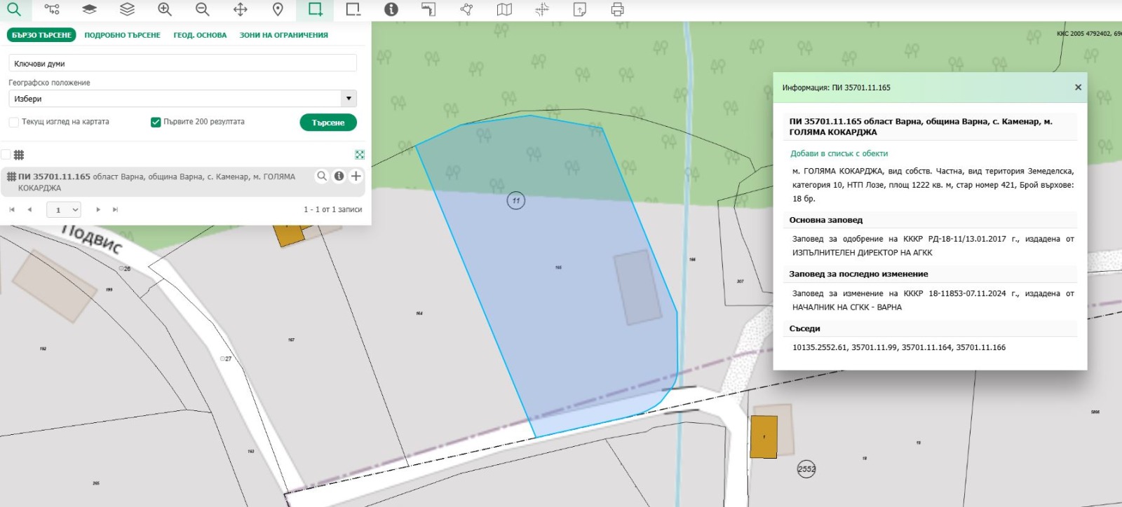Viewport: 1122px width, 507px height.
Task: Zoom to result using row magnifier icon
Action: pyautogui.click(x=322, y=176)
